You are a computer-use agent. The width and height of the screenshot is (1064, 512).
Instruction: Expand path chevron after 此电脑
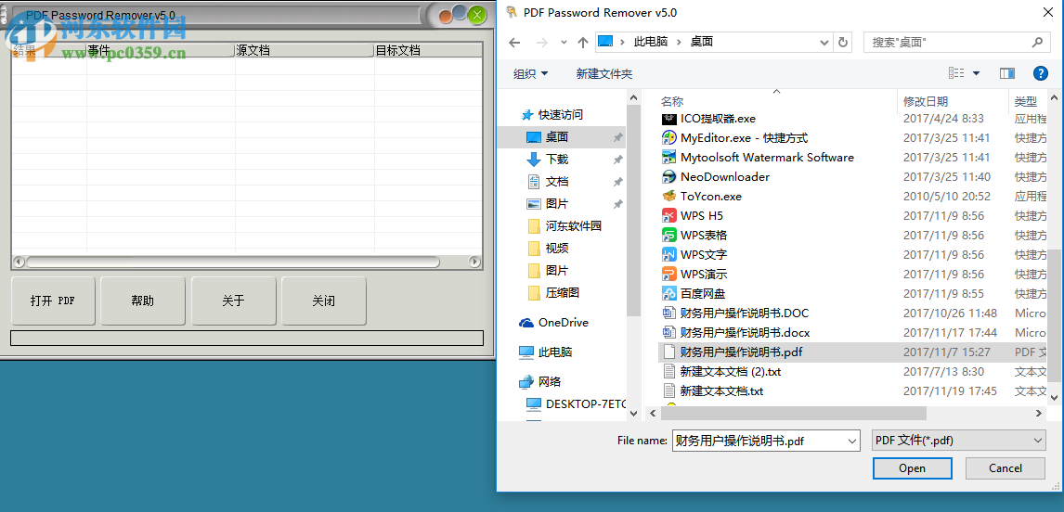pos(678,42)
